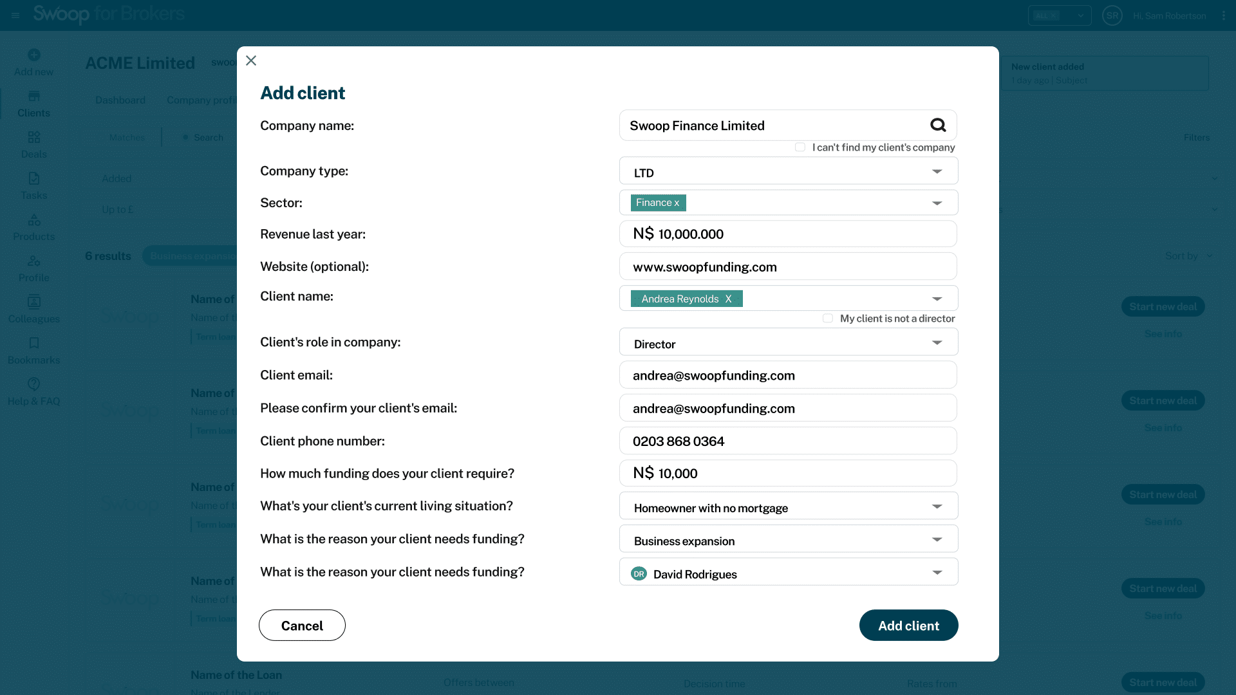1236x695 pixels.
Task: Switch to the Dashboard tab
Action: (120, 100)
